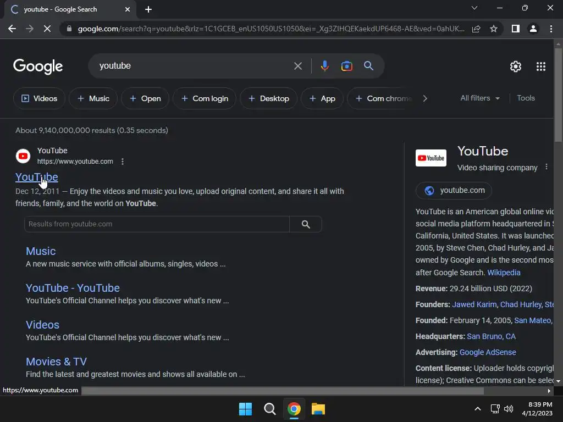The width and height of the screenshot is (563, 422).
Task: Open the Videos sitelink
Action: pyautogui.click(x=42, y=325)
